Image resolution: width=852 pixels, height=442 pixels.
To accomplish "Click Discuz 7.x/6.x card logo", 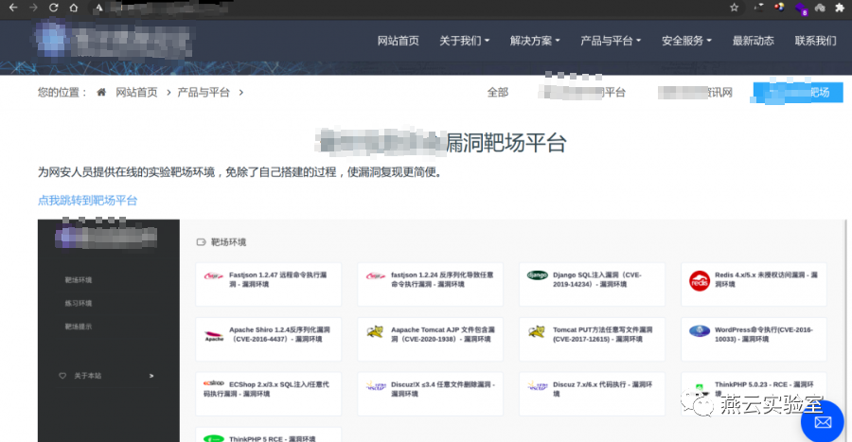I will pos(538,386).
